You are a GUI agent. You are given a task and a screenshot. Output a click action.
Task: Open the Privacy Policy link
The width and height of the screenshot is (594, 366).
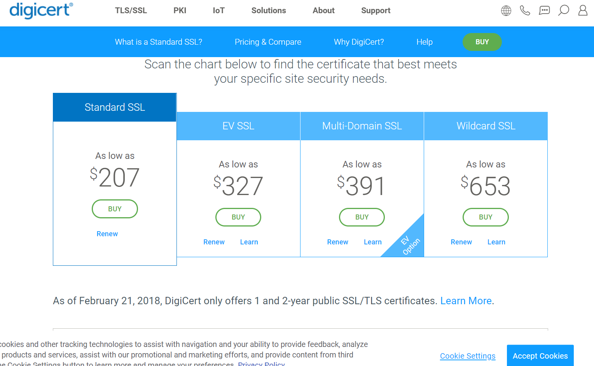261,364
